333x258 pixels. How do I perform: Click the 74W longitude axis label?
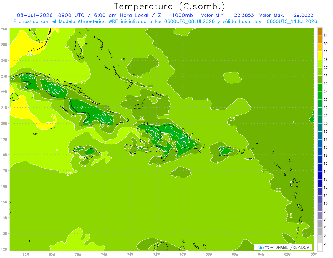130,254
